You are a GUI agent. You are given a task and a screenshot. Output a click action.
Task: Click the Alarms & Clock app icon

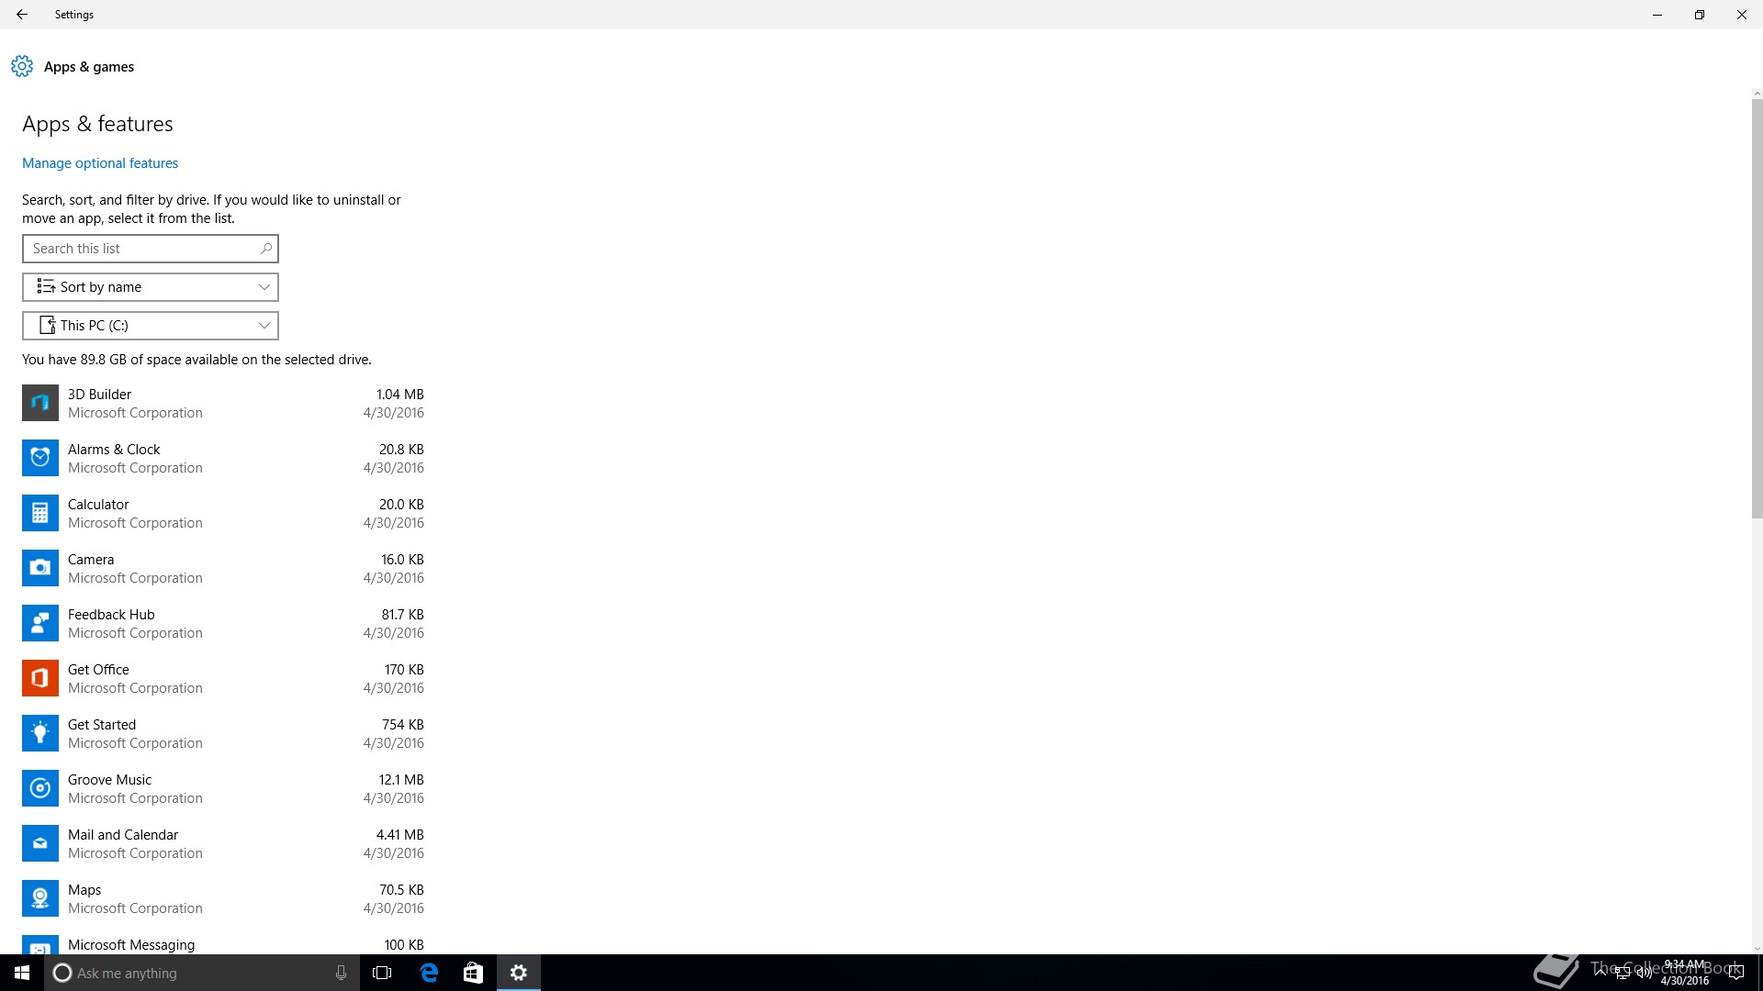[40, 458]
